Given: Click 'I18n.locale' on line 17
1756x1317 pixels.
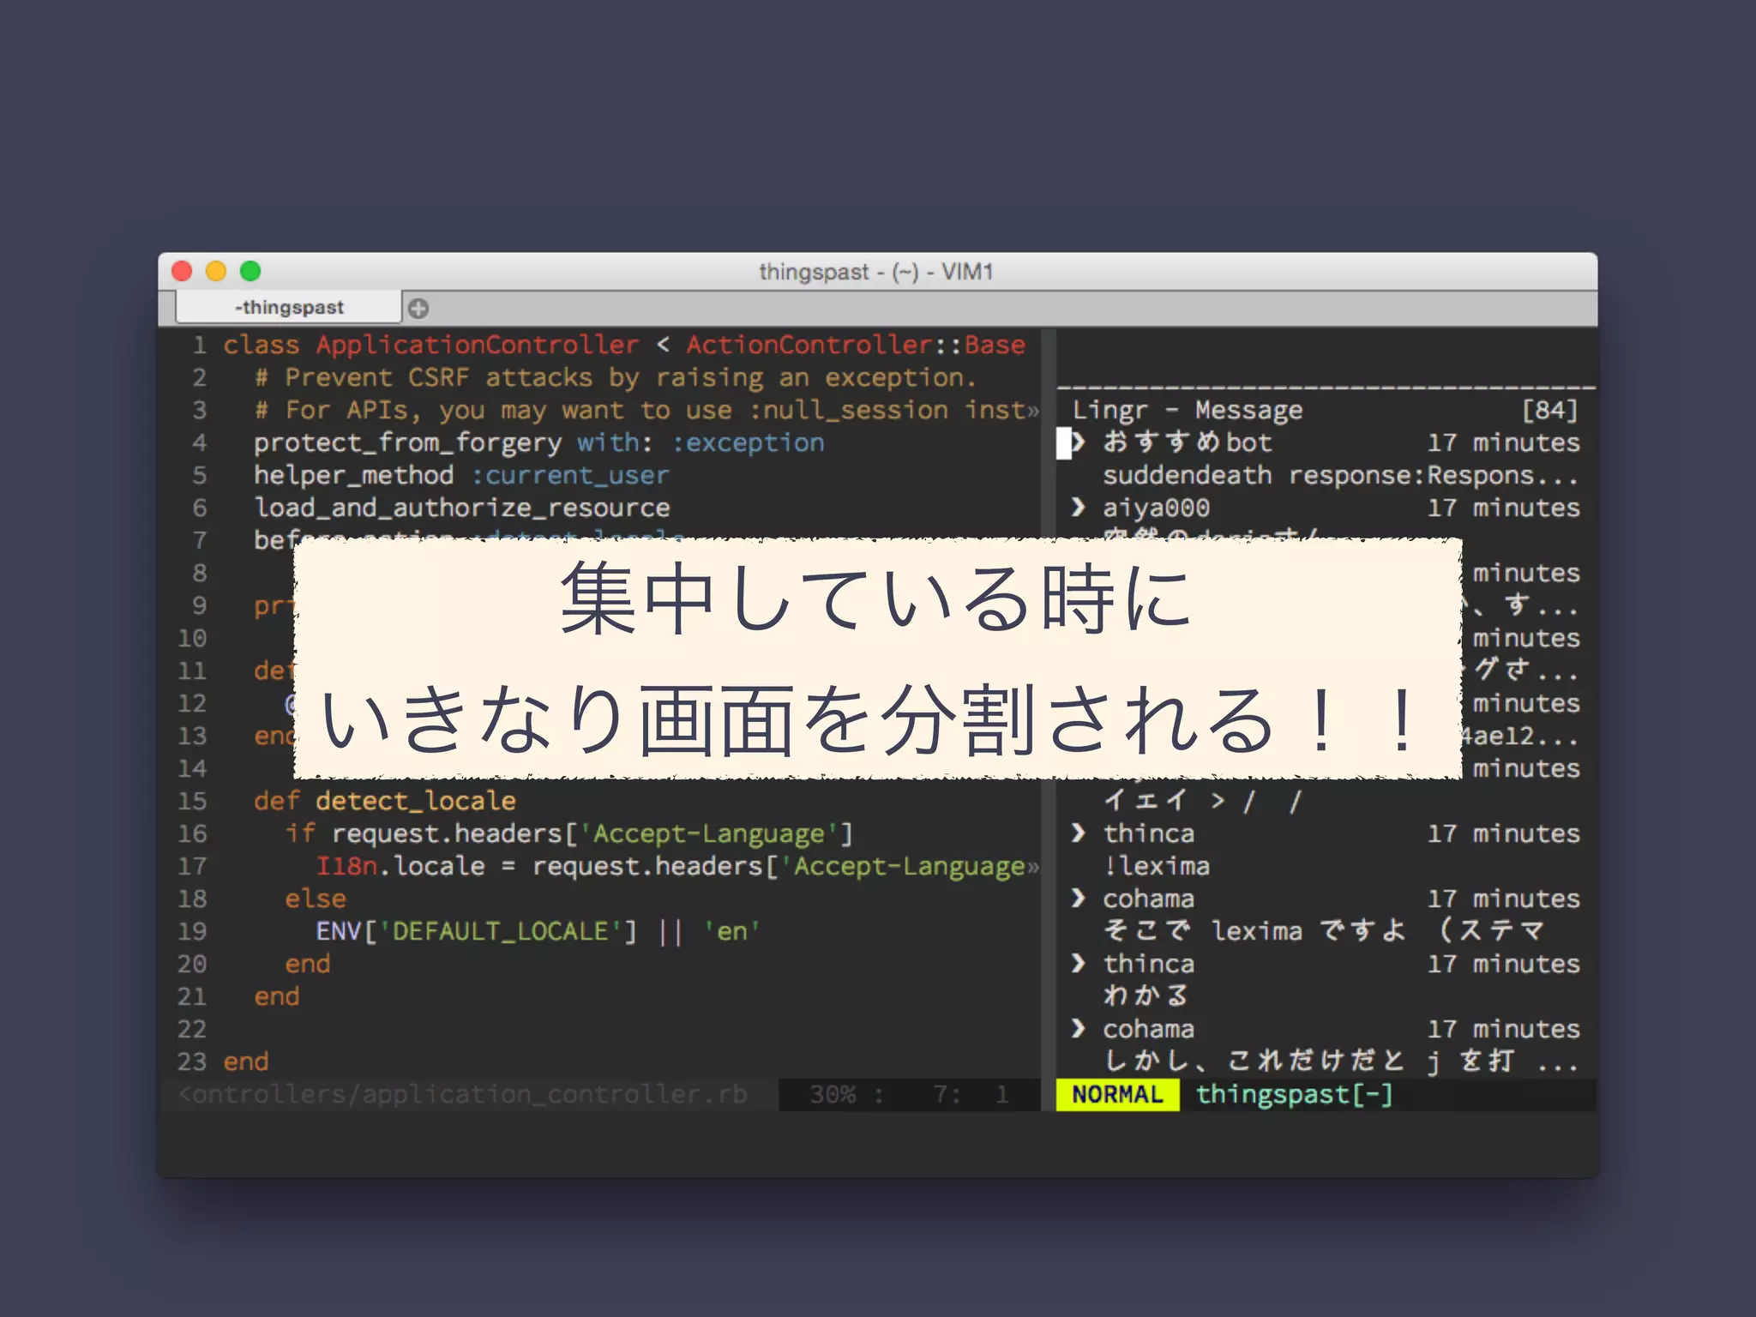Looking at the screenshot, I should click(400, 866).
